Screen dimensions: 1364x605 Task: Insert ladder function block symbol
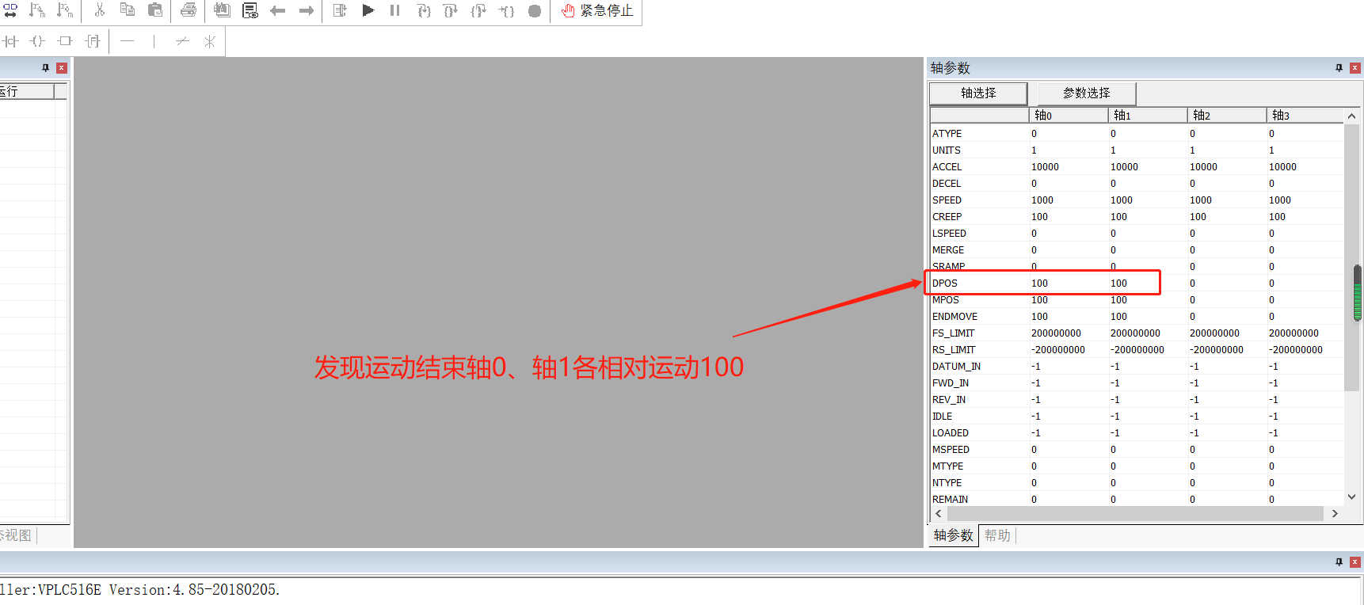pyautogui.click(x=93, y=41)
